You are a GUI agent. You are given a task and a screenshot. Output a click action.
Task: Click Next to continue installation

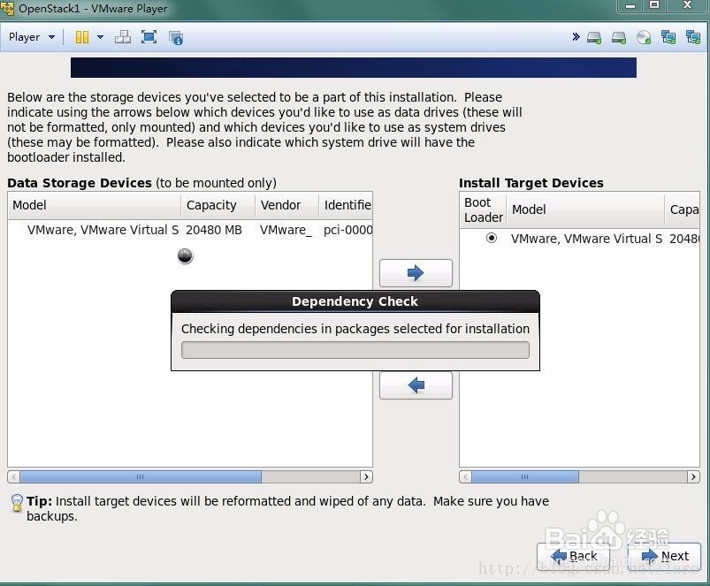tap(665, 556)
